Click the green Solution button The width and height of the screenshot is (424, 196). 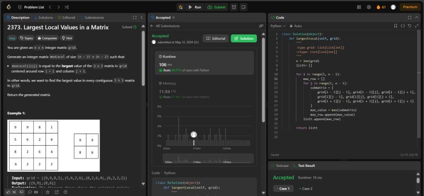(244, 38)
